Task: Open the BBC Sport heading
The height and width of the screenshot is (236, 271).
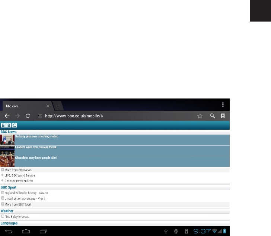Action: click(9, 187)
